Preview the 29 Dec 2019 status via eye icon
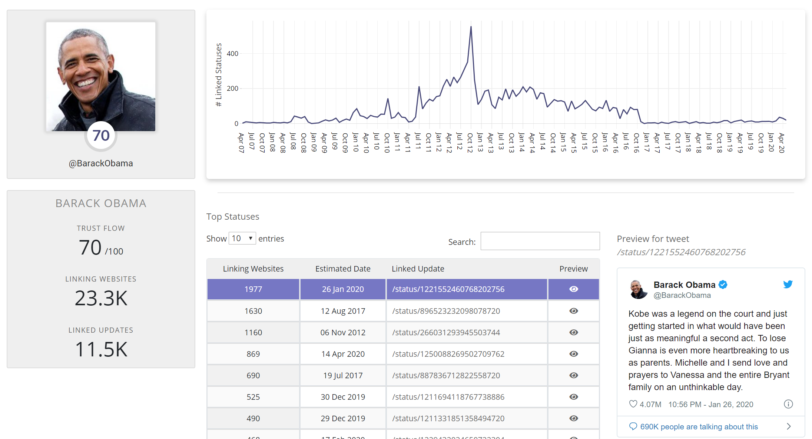812x439 pixels. (573, 418)
